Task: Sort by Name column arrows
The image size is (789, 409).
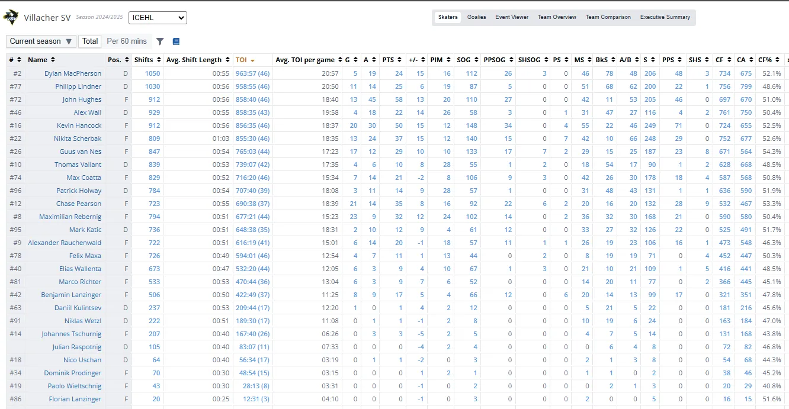Action: coord(53,60)
